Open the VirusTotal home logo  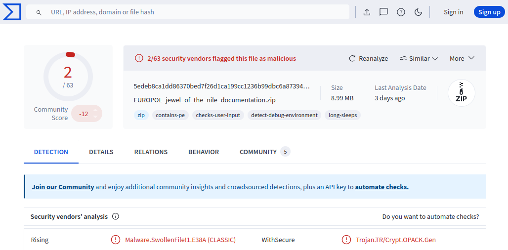tap(12, 12)
